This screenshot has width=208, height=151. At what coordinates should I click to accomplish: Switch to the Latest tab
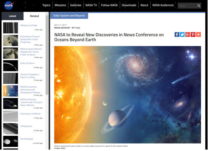(13, 16)
